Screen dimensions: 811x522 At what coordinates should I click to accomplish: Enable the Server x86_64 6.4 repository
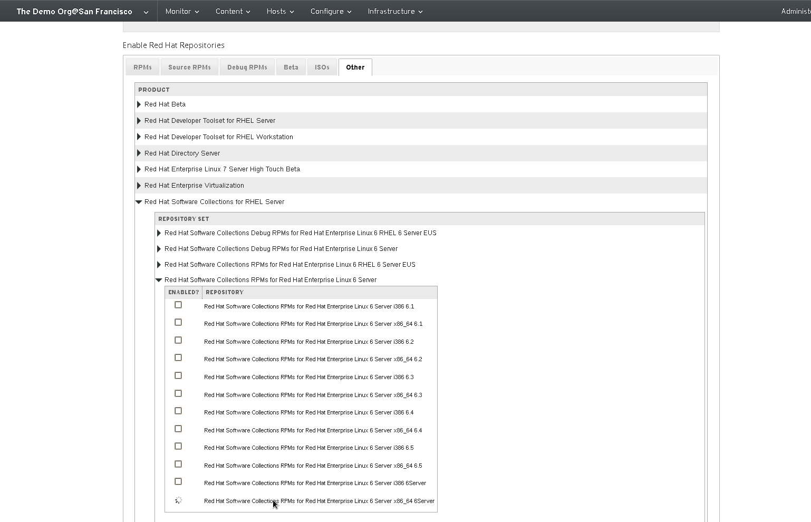(x=178, y=429)
